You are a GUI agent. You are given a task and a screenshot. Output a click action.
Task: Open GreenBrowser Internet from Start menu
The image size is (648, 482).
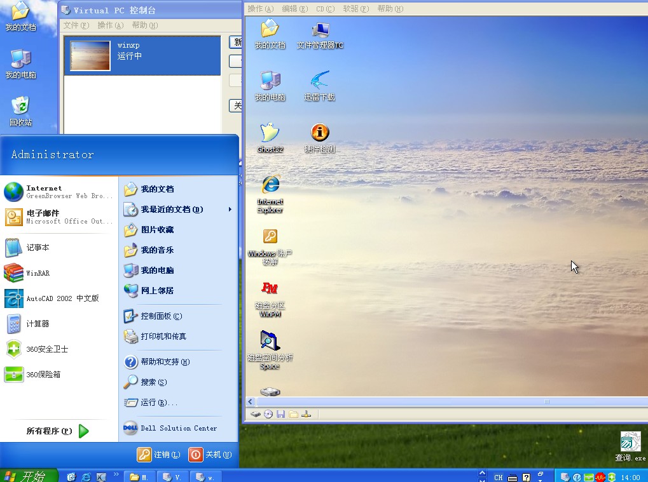[59, 192]
